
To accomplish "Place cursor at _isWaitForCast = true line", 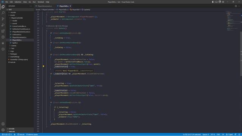I will [x=65, y=66].
